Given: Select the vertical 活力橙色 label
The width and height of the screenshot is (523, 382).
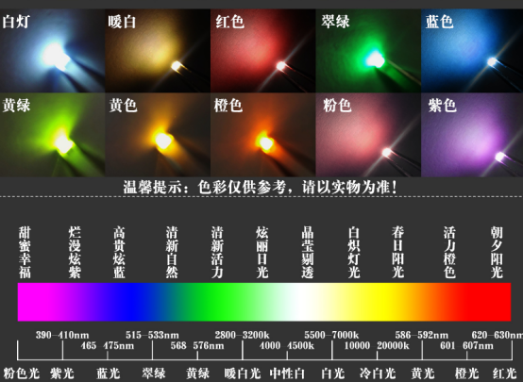Looking at the screenshot, I should click(449, 253).
